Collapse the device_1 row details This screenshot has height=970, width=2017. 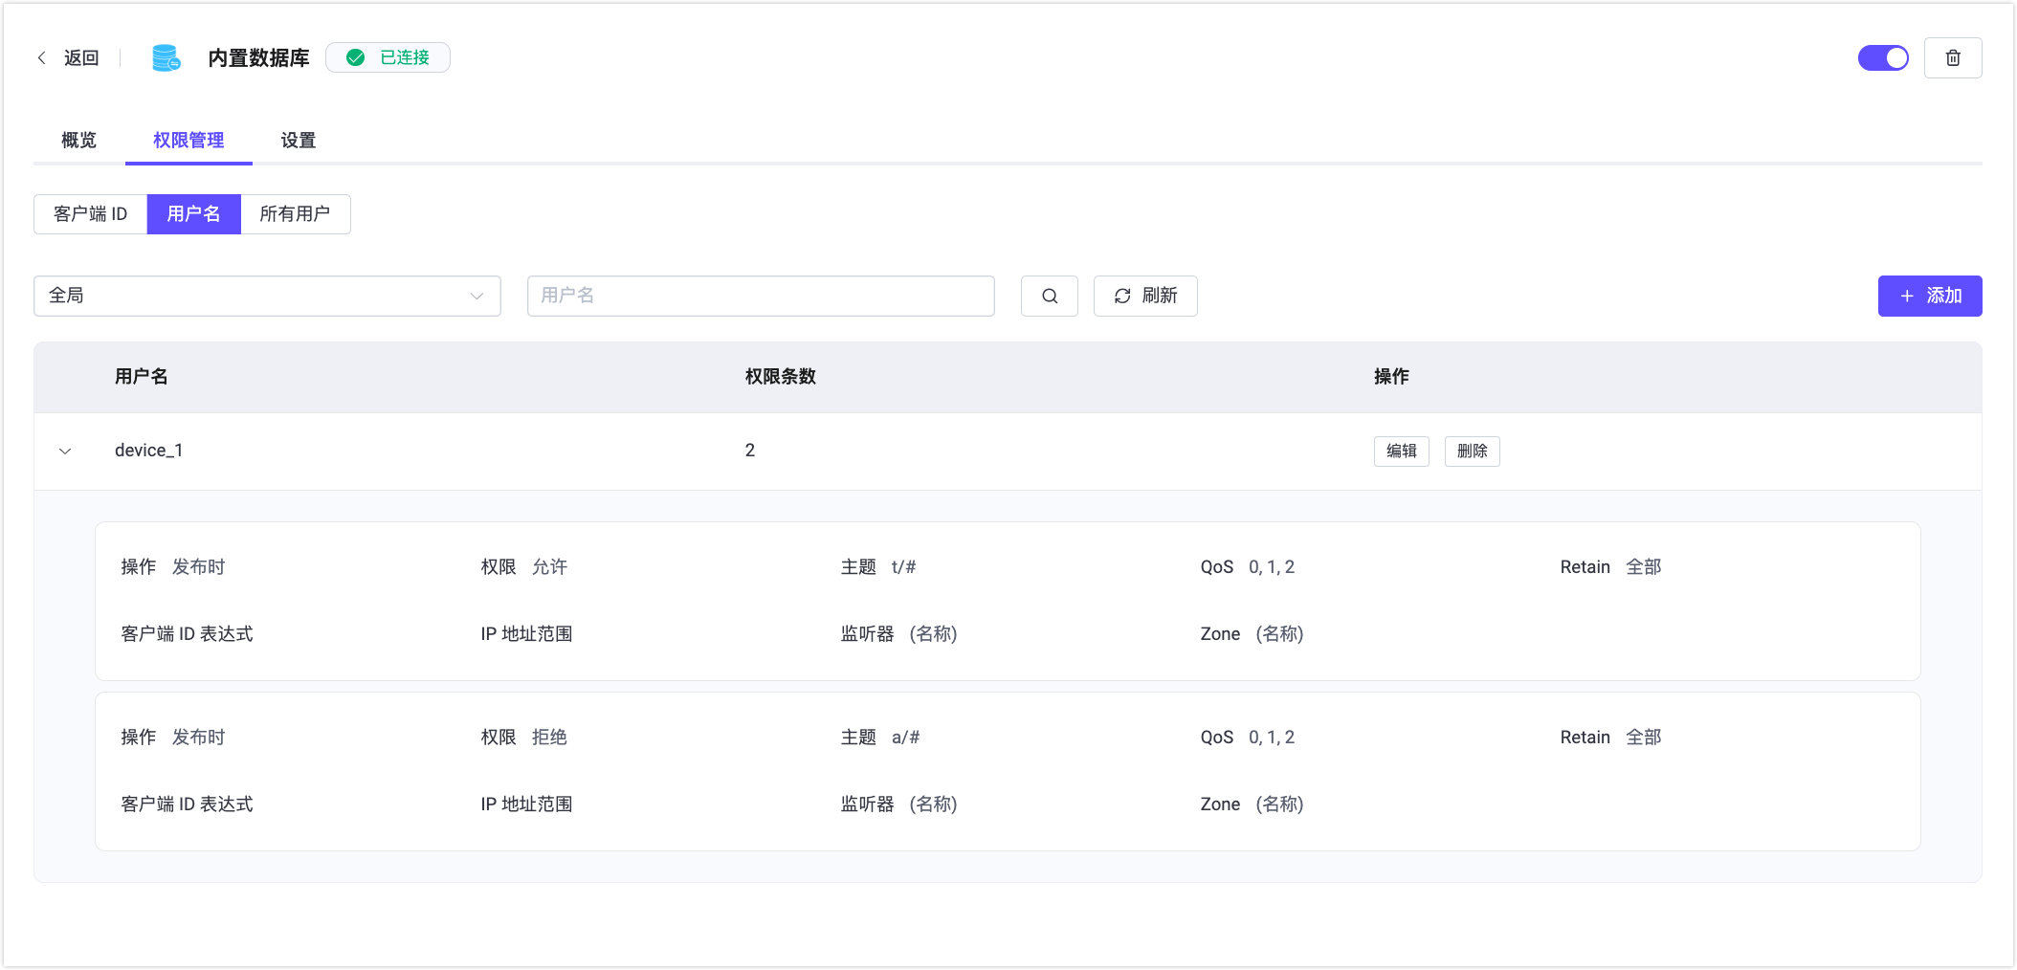(x=65, y=452)
